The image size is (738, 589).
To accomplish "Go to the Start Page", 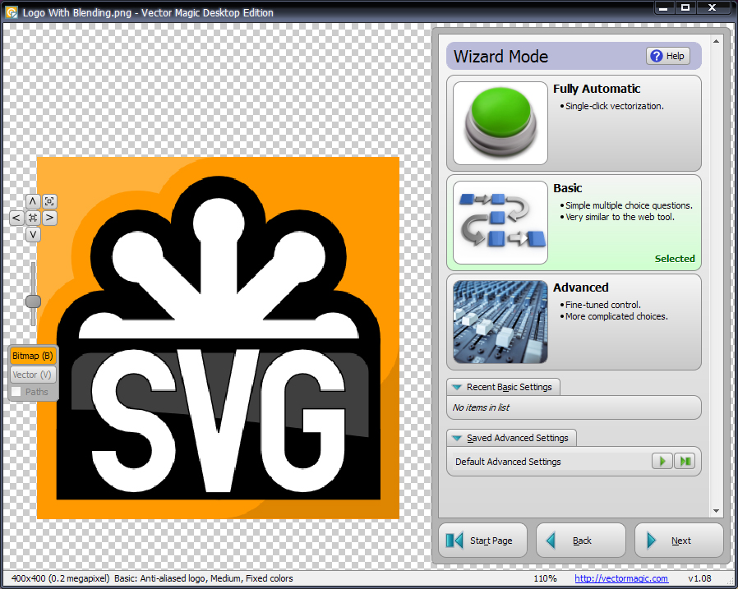I will pos(482,541).
